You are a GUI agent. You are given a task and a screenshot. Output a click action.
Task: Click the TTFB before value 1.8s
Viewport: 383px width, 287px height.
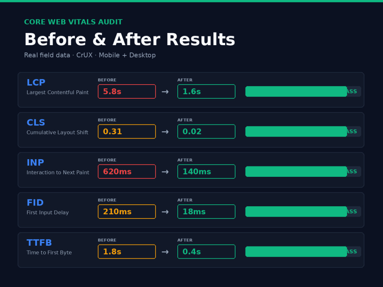(127, 252)
